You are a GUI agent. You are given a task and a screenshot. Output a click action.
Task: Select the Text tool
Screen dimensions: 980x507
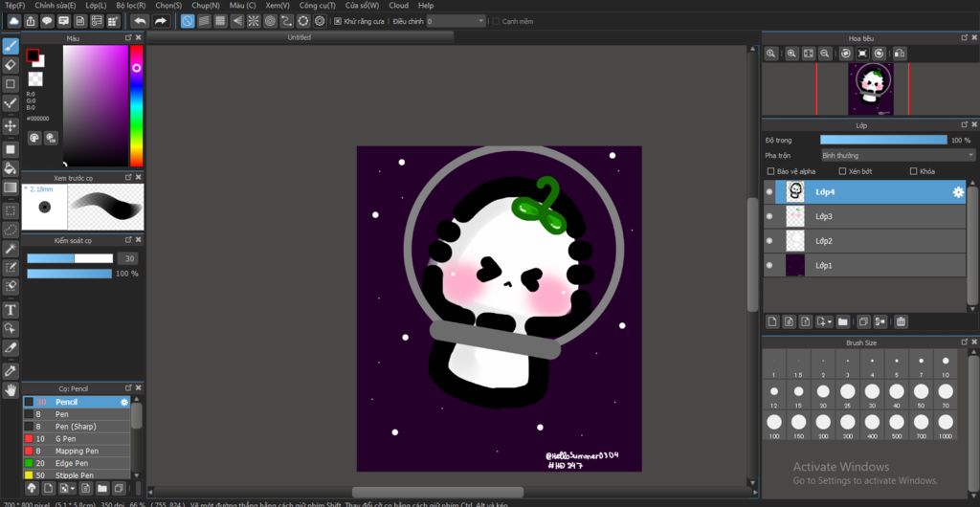click(10, 310)
